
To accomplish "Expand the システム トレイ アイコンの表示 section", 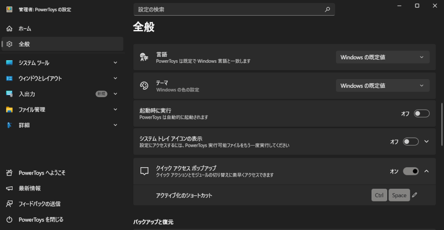I will [426, 142].
